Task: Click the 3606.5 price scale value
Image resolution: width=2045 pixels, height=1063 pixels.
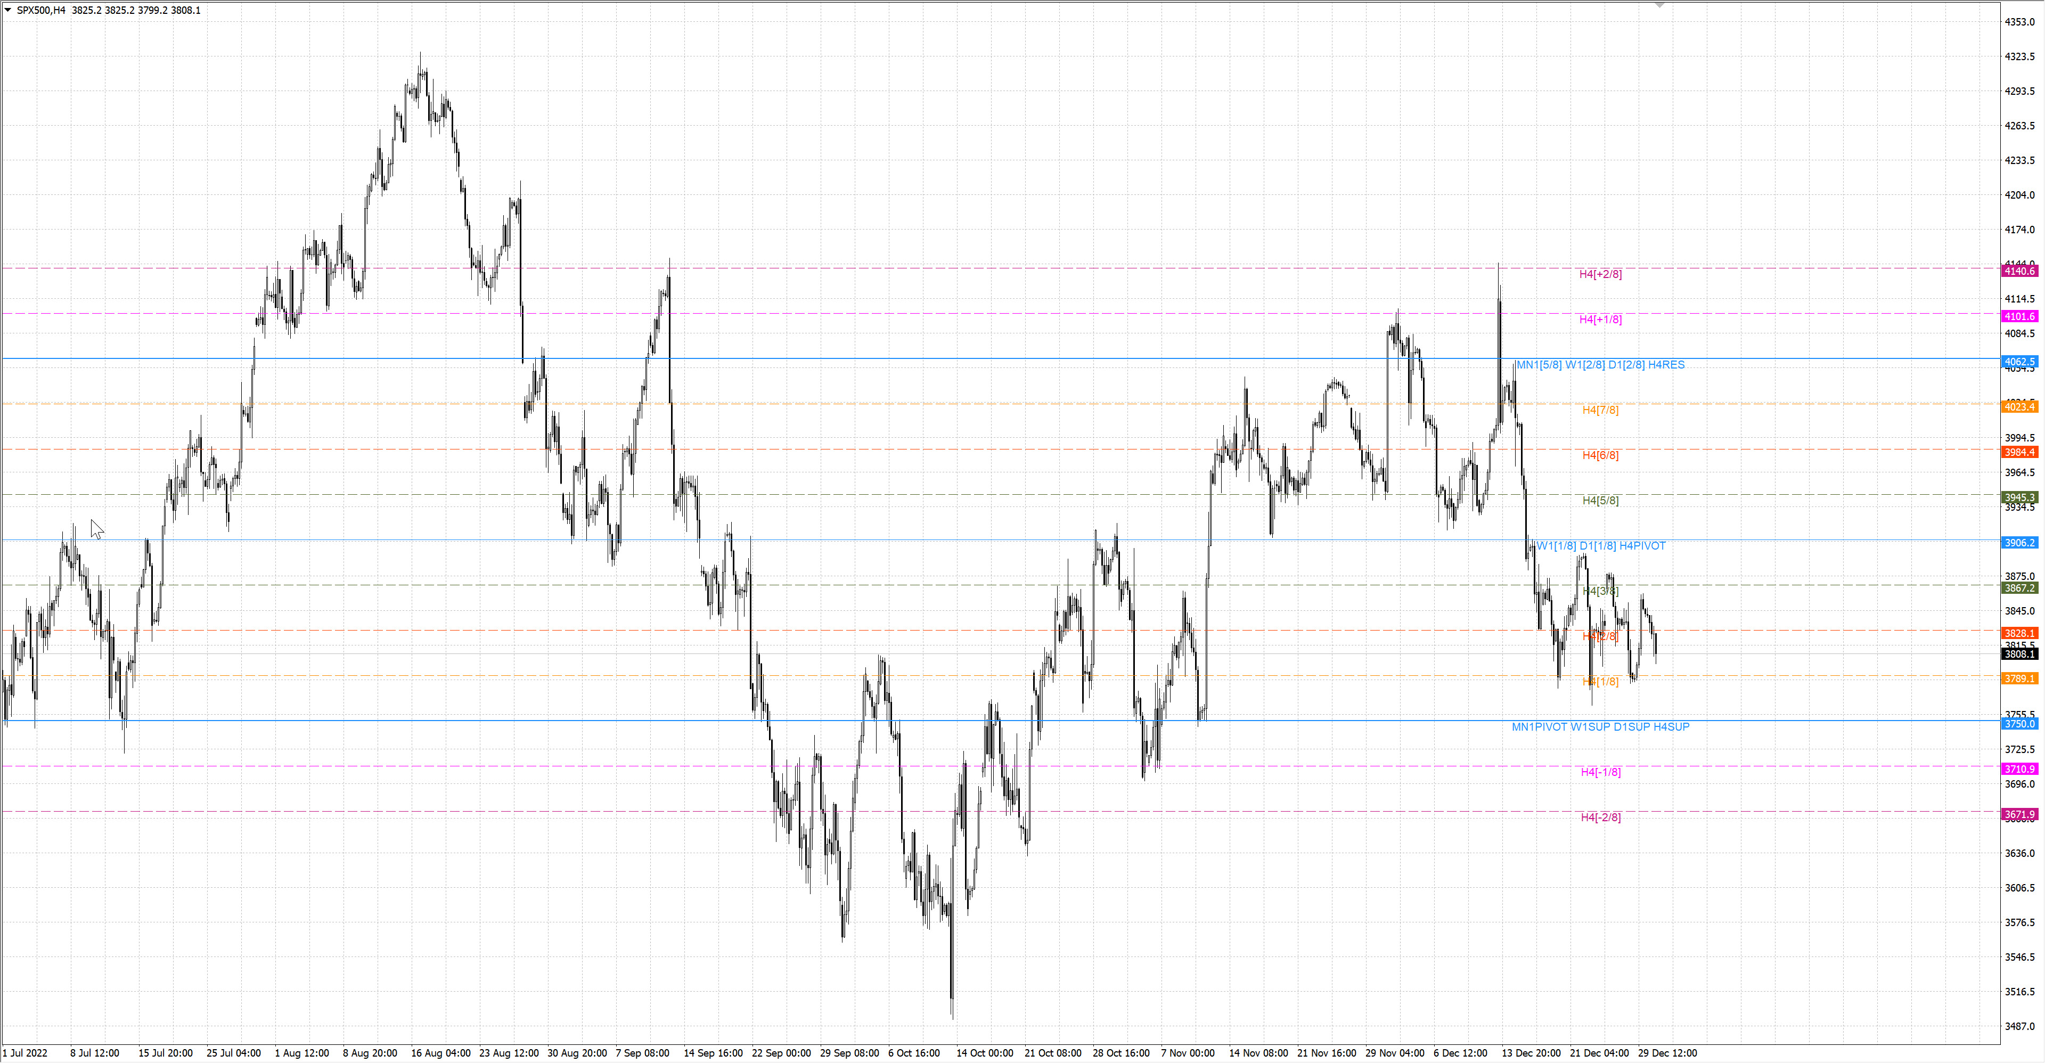Action: [2019, 888]
